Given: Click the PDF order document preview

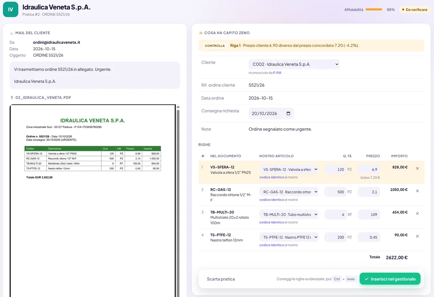Looking at the screenshot, I should [x=93, y=201].
